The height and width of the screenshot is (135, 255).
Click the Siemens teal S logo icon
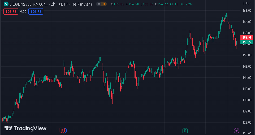(x=6, y=4)
